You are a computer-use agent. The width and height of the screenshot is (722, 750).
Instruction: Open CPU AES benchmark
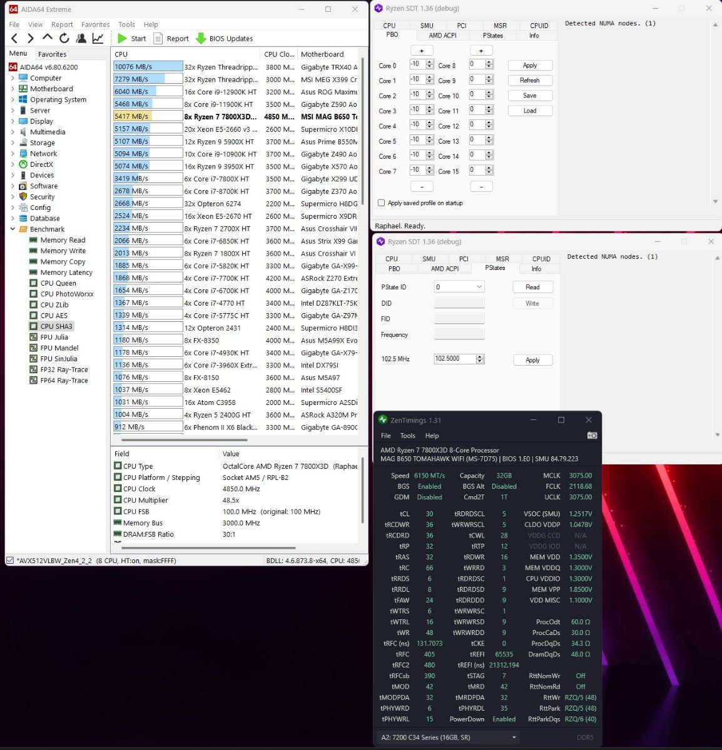(54, 316)
